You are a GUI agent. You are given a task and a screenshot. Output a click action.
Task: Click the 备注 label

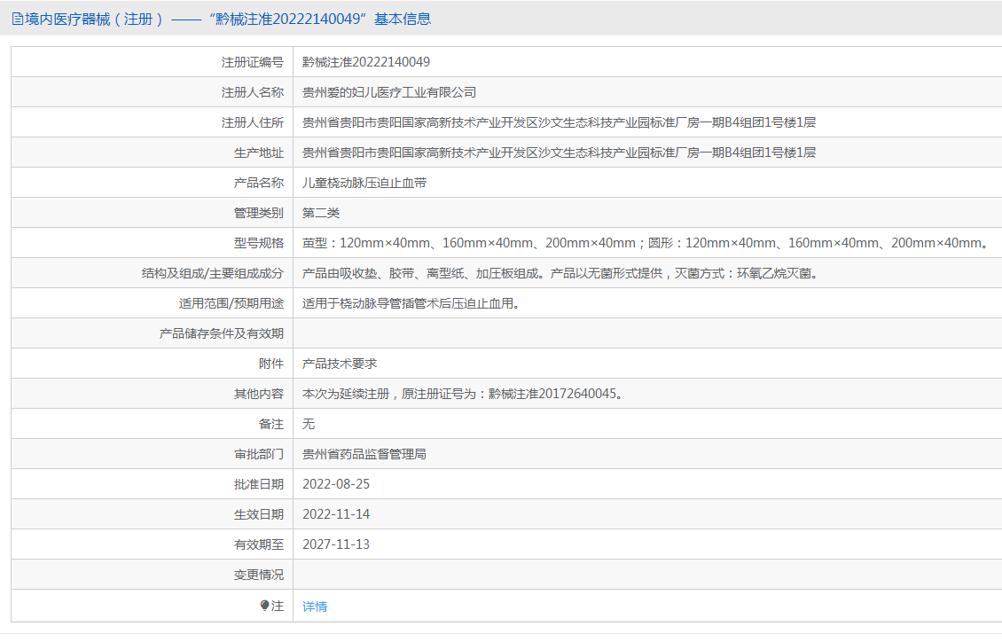pos(271,424)
